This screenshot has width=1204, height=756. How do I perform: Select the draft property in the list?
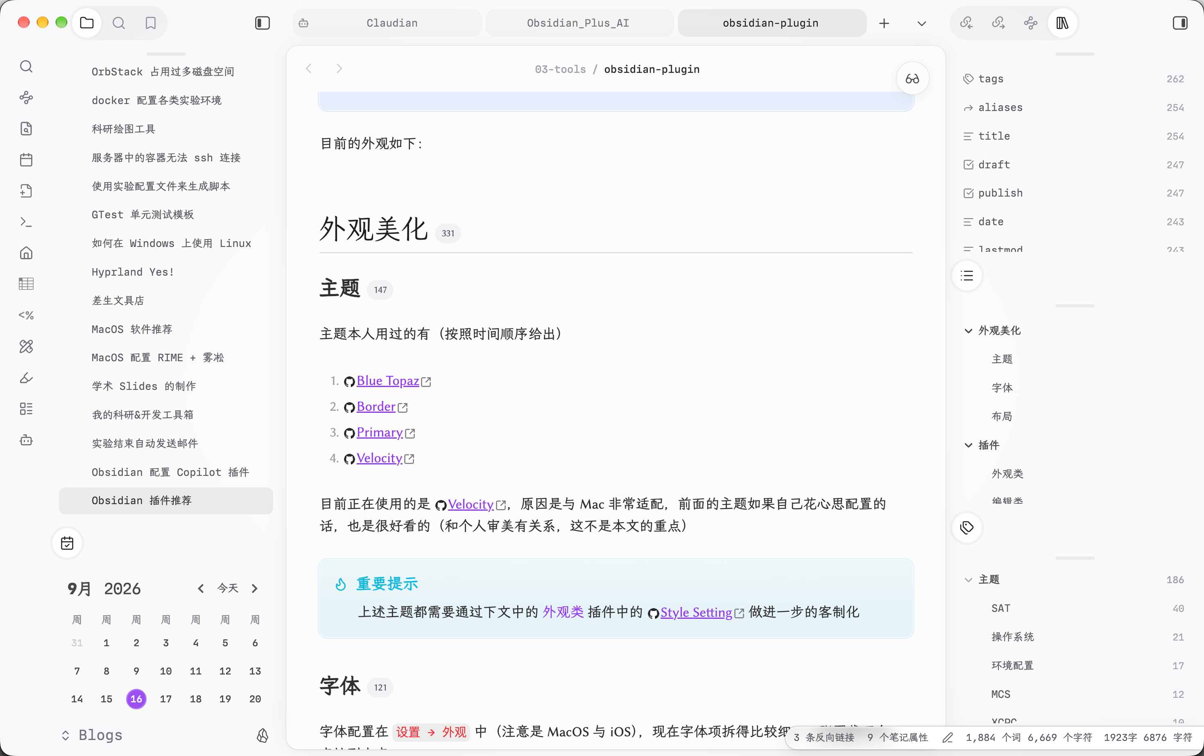pos(1074,165)
